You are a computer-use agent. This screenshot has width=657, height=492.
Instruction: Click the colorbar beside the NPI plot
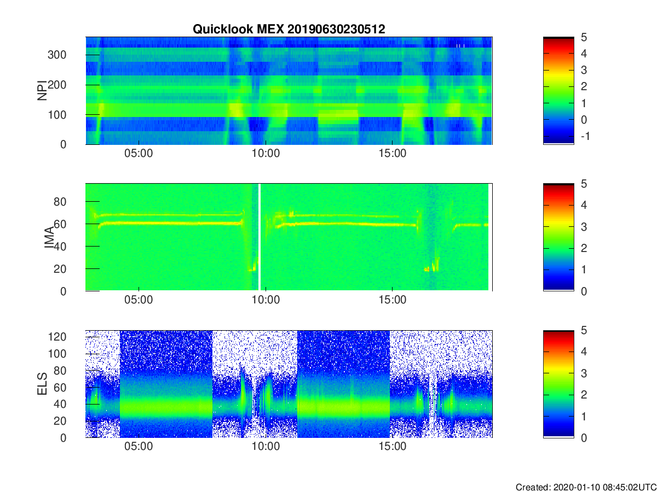(x=558, y=91)
